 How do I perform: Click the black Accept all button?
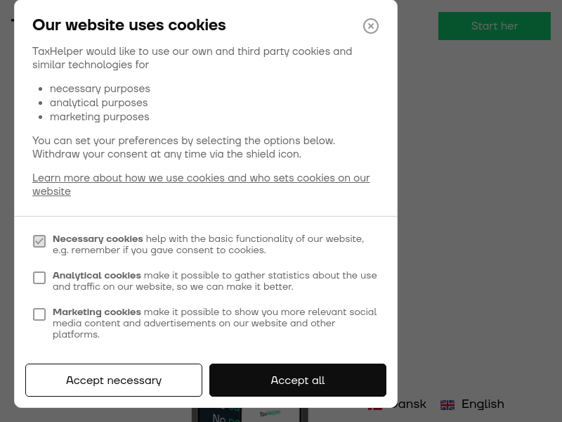tap(298, 380)
